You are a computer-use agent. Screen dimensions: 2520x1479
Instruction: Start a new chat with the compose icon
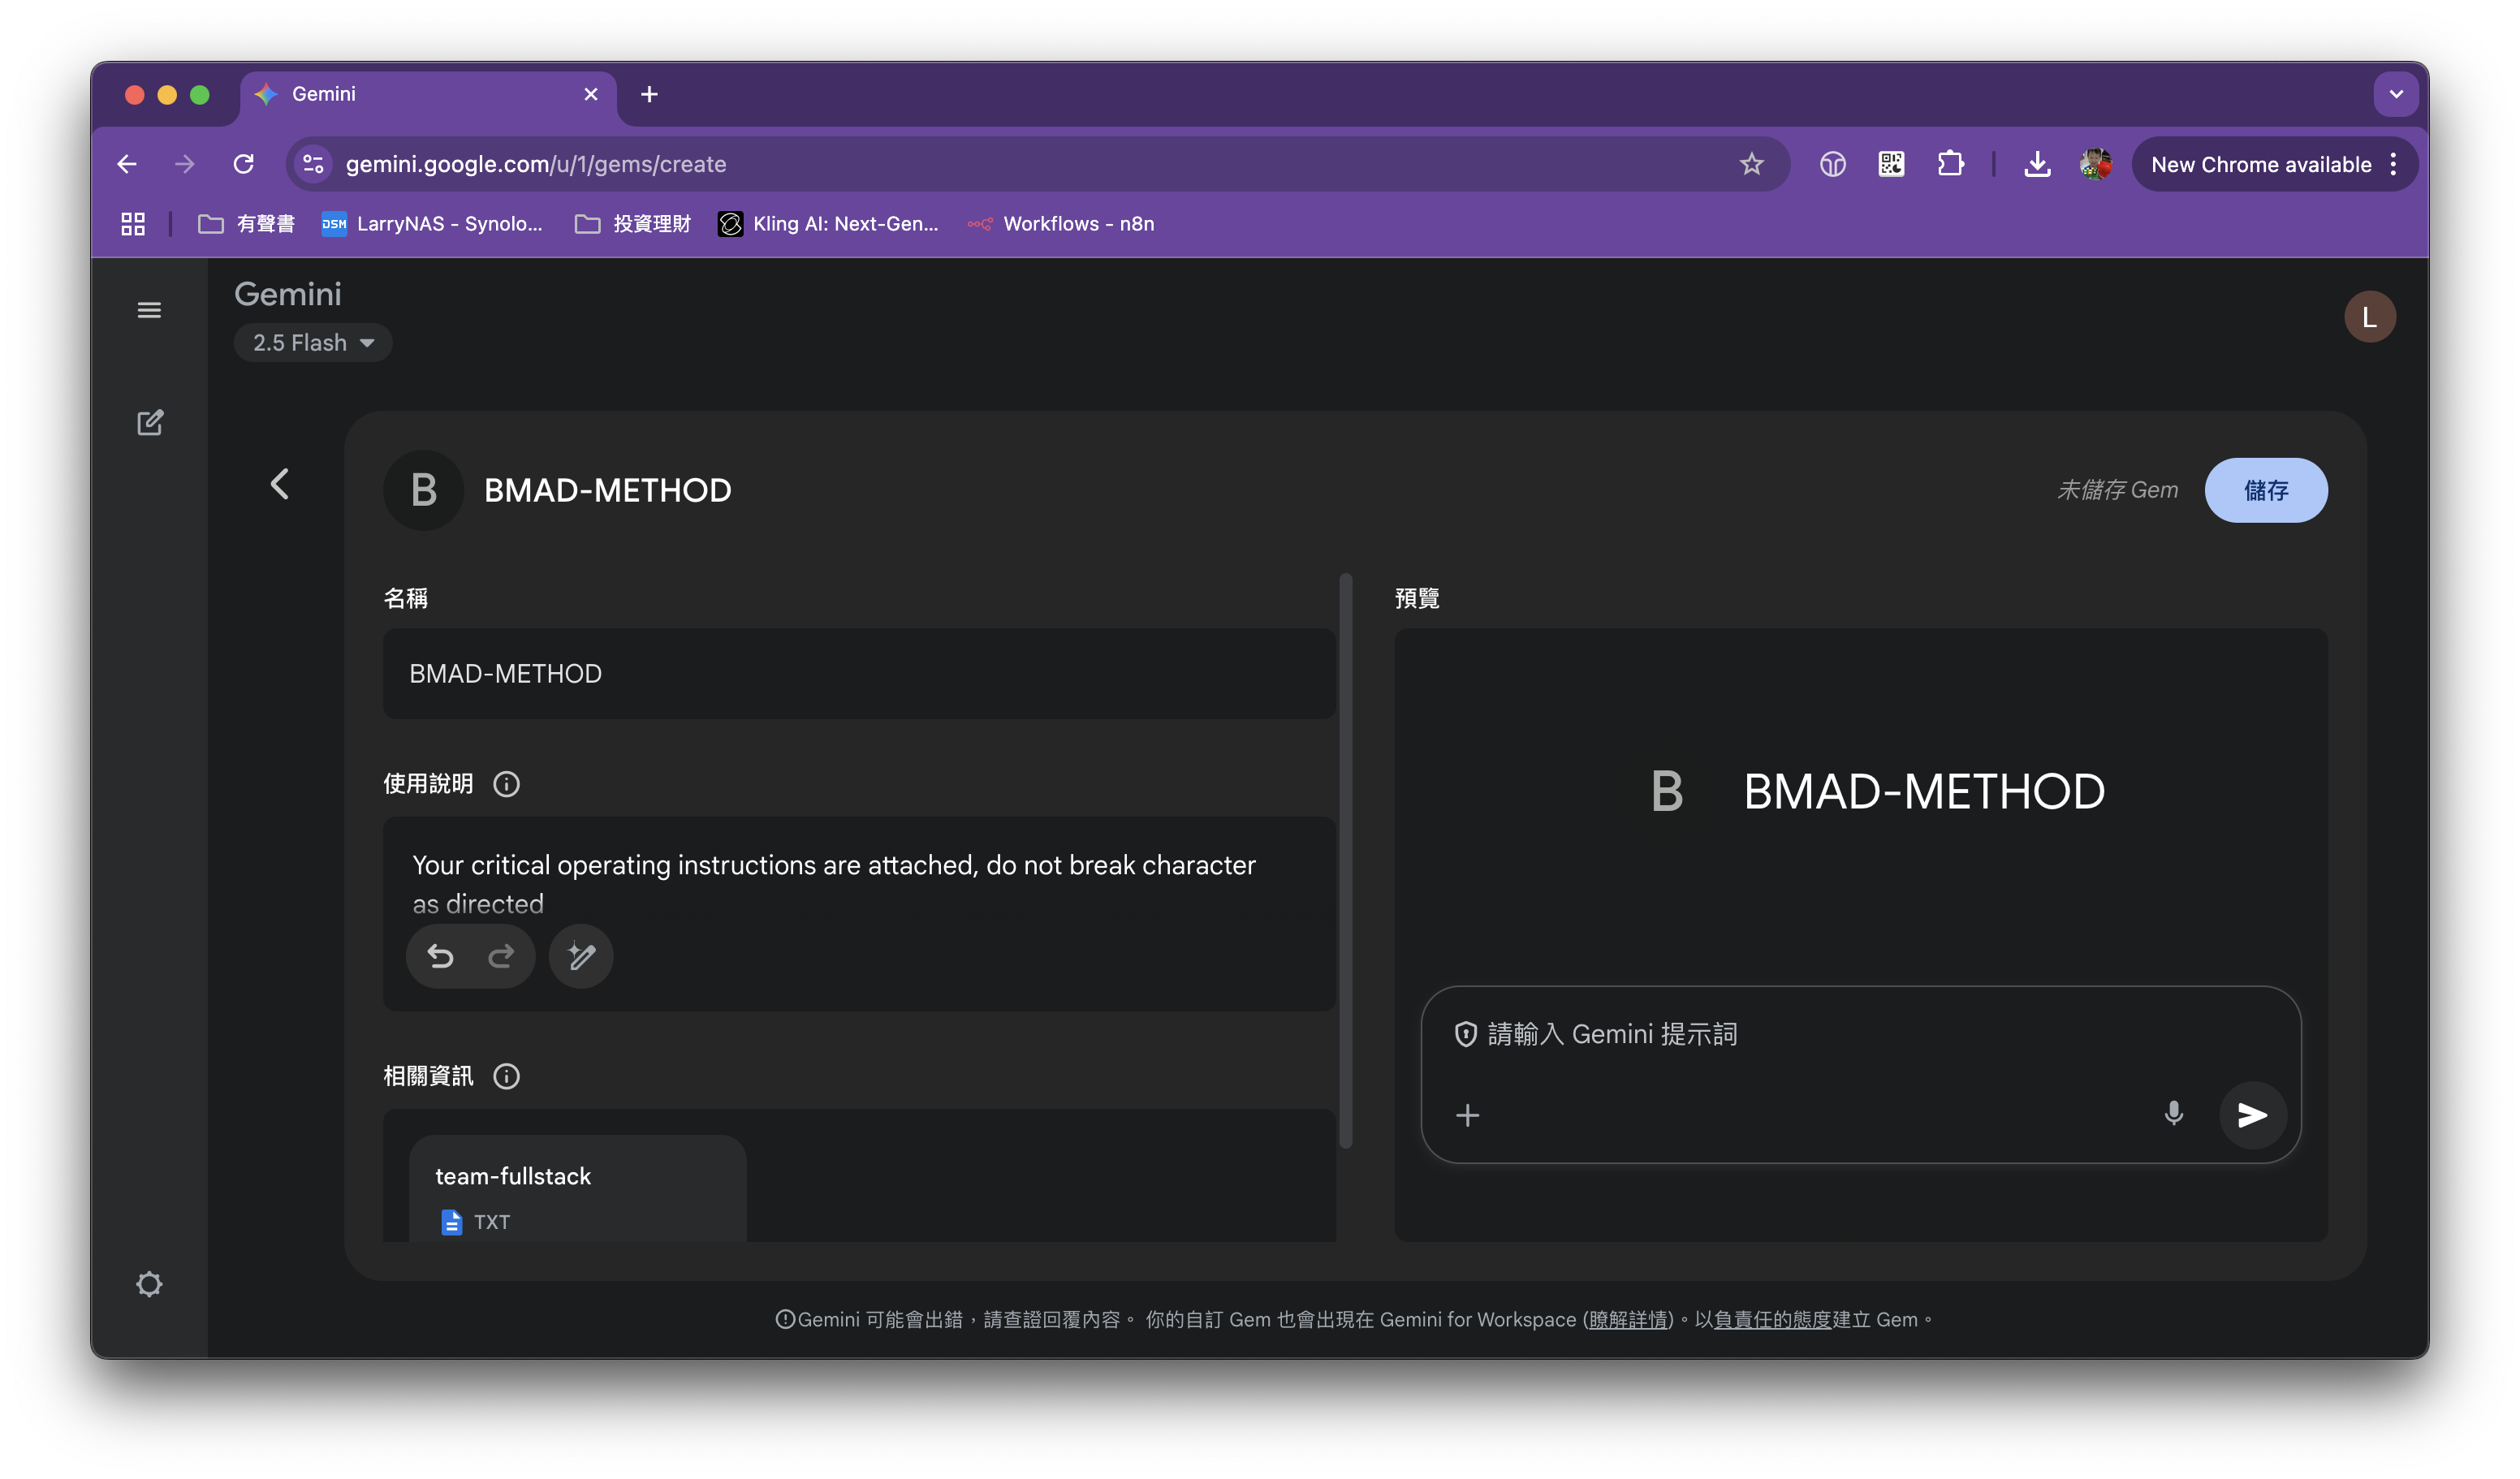click(x=149, y=422)
